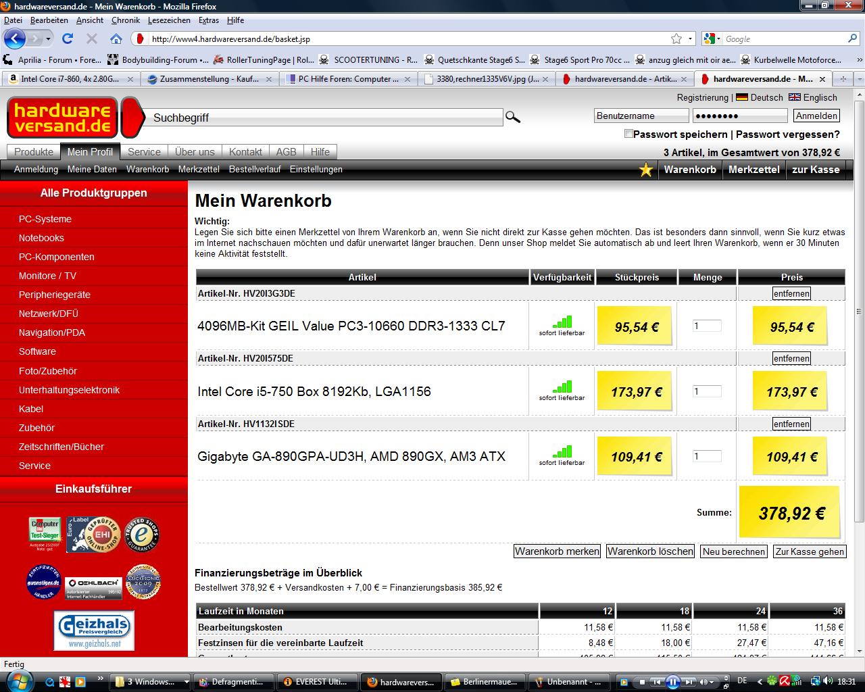The height and width of the screenshot is (692, 865).
Task: Click the Neu berechnen button
Action: pyautogui.click(x=734, y=551)
